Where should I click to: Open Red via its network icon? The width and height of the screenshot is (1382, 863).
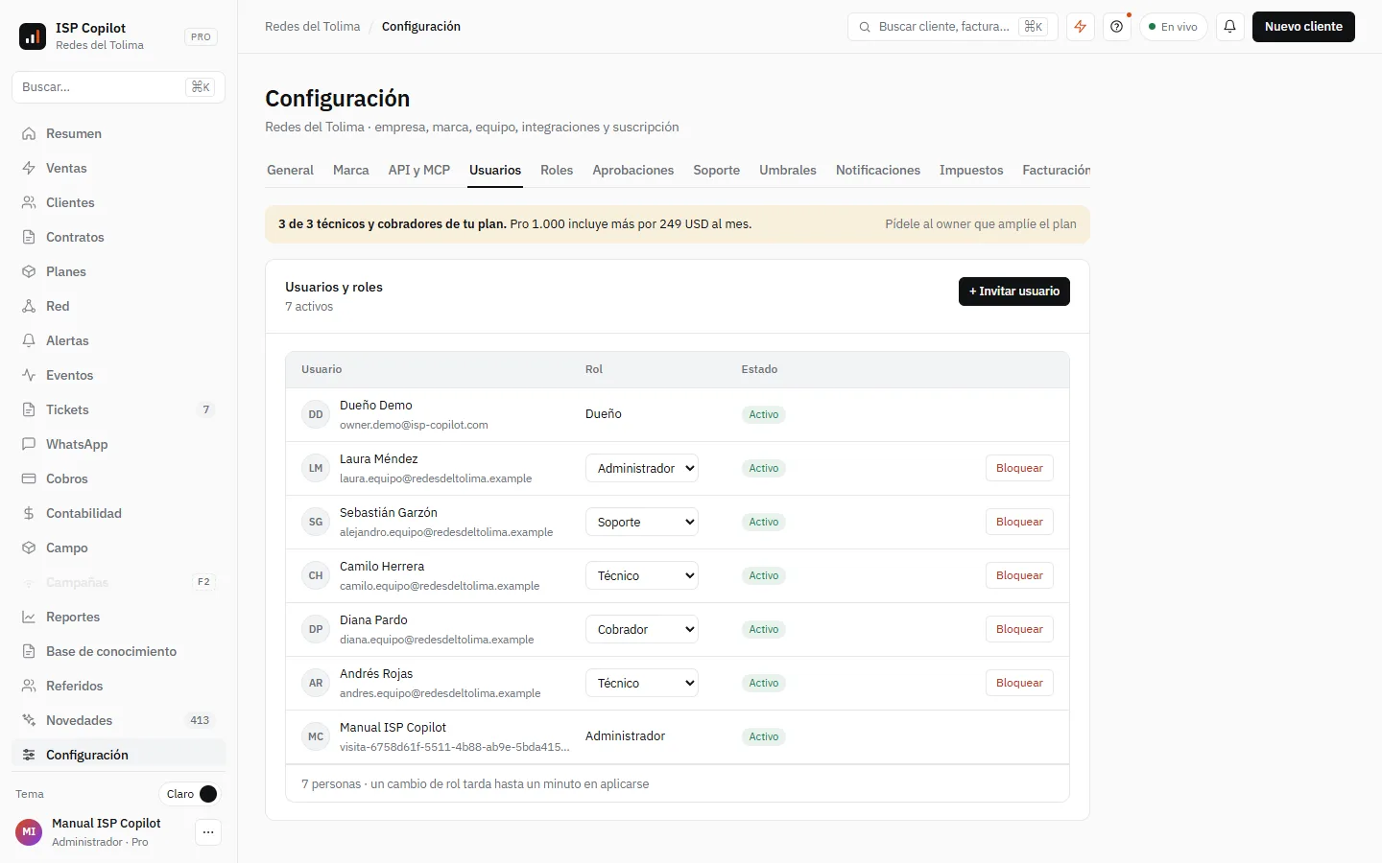(x=29, y=306)
